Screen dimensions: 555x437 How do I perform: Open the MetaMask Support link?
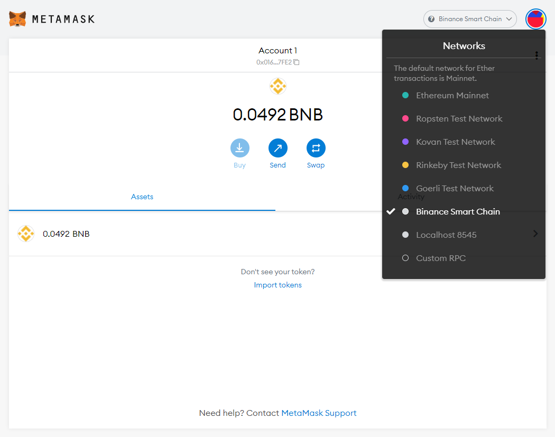(319, 413)
